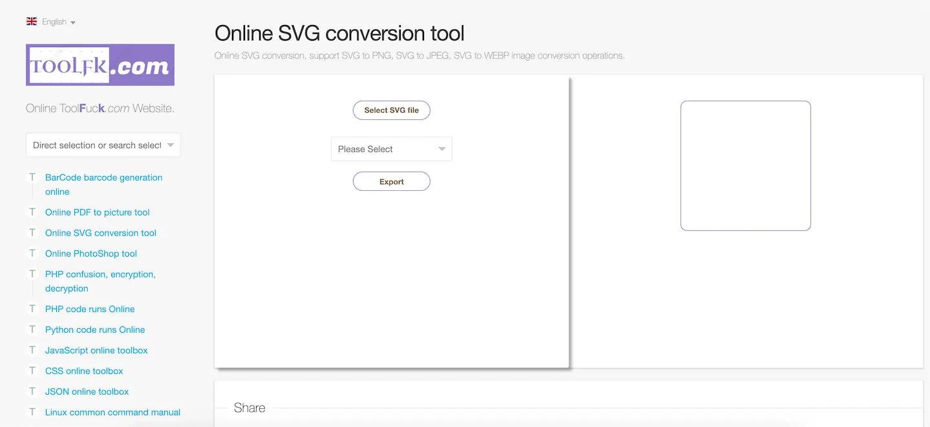Open the JSON online toolbox link
930x427 pixels.
click(x=87, y=392)
